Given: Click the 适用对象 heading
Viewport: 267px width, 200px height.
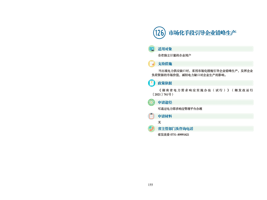Looking at the screenshot, I should 165,49.
